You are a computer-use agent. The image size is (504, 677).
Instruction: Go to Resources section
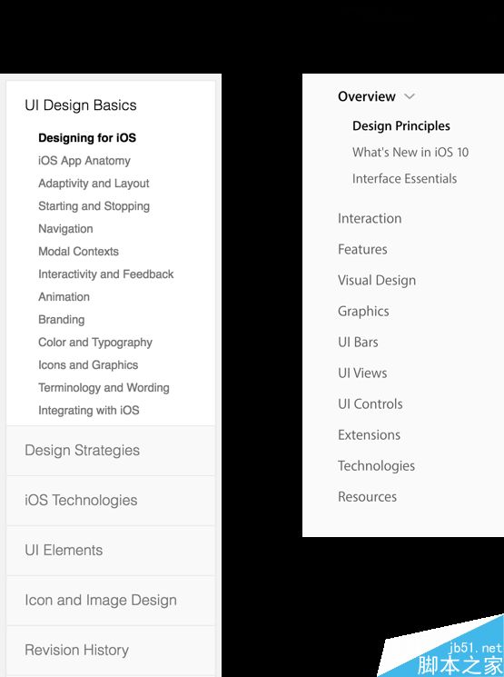(x=367, y=497)
